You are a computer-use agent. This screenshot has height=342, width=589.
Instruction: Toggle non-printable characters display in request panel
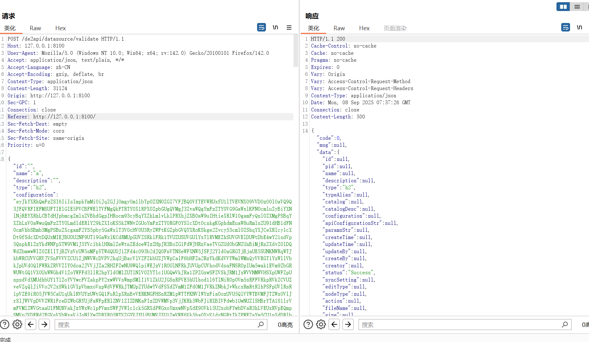click(x=275, y=27)
